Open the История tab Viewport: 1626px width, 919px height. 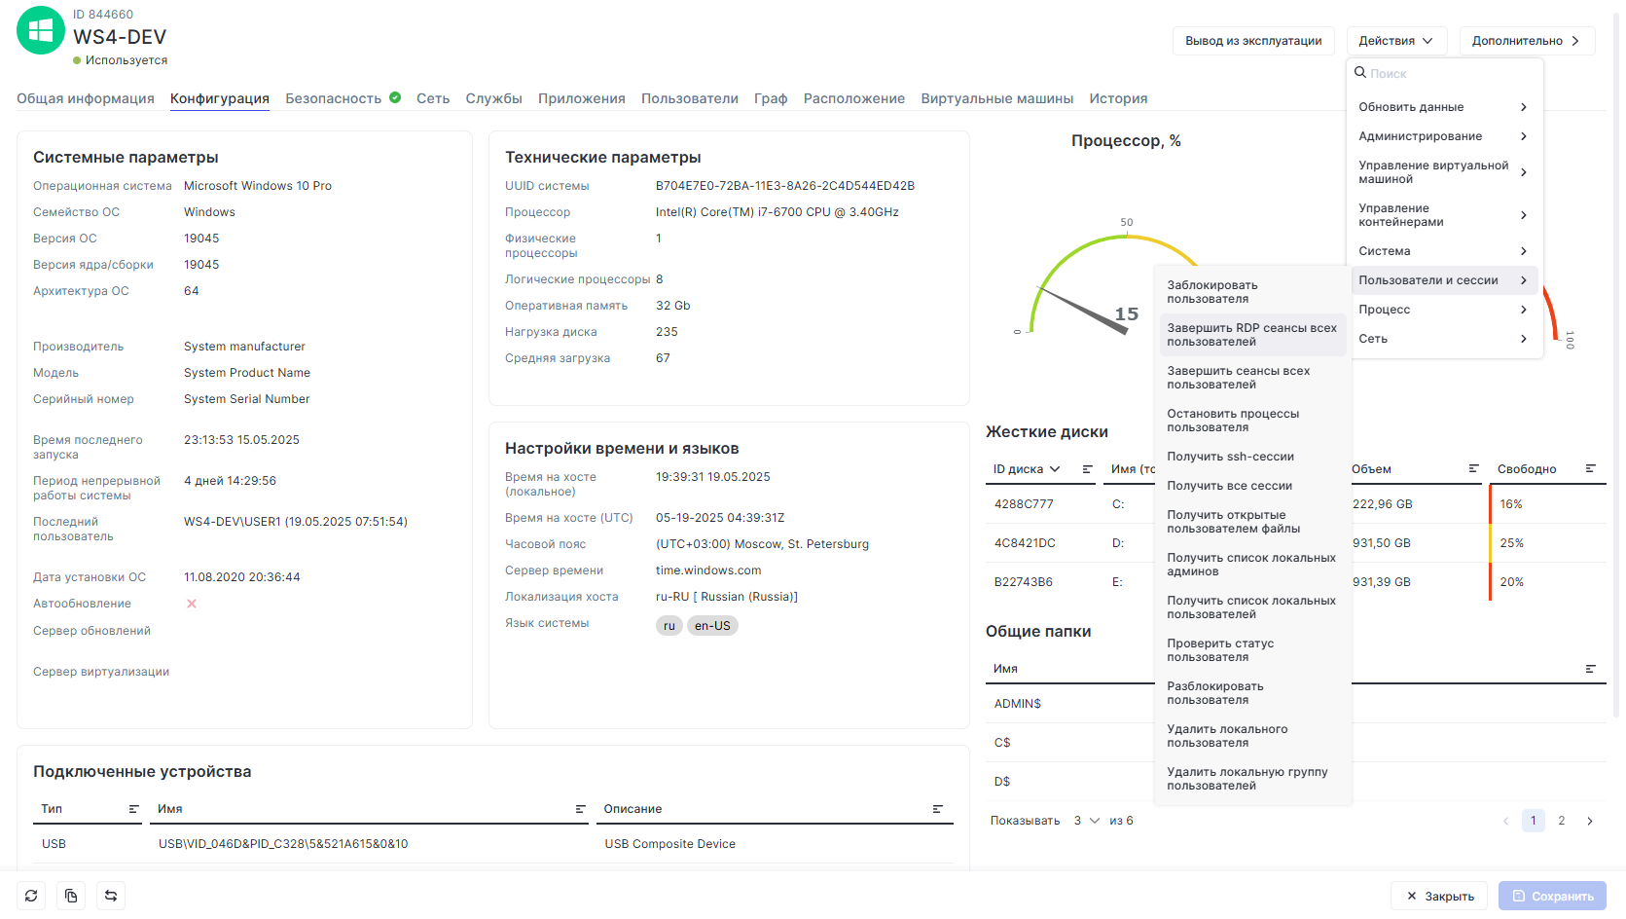click(1118, 98)
